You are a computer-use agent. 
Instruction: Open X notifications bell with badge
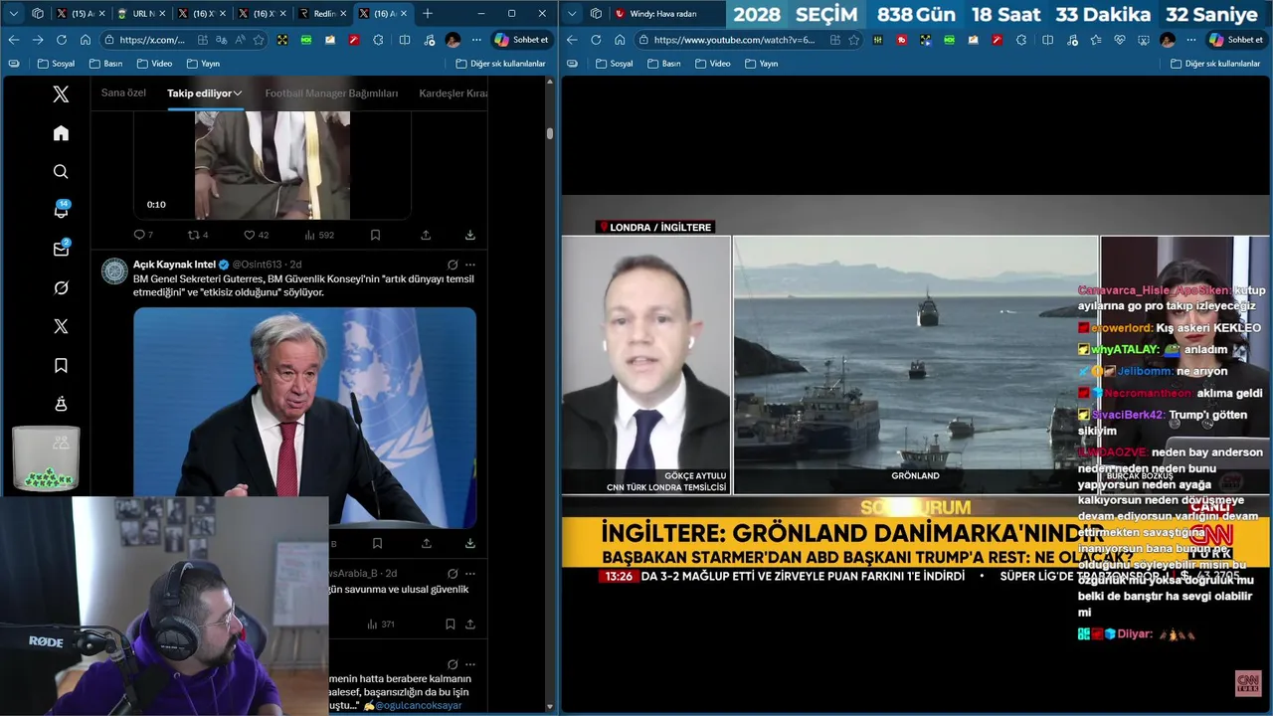pyautogui.click(x=61, y=210)
